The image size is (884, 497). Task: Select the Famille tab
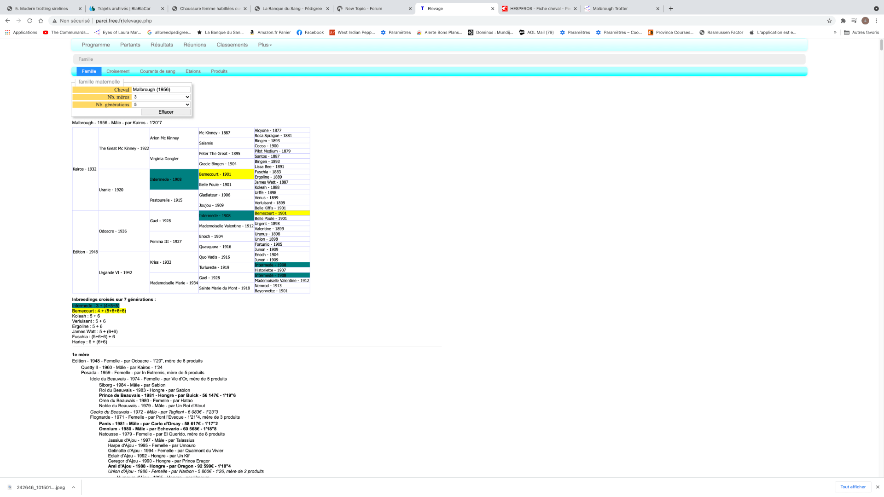pos(89,71)
